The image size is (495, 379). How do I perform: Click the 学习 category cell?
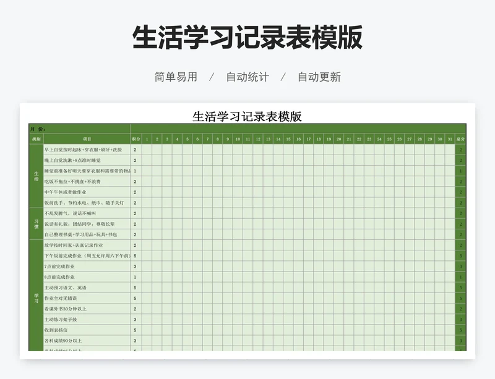point(37,296)
